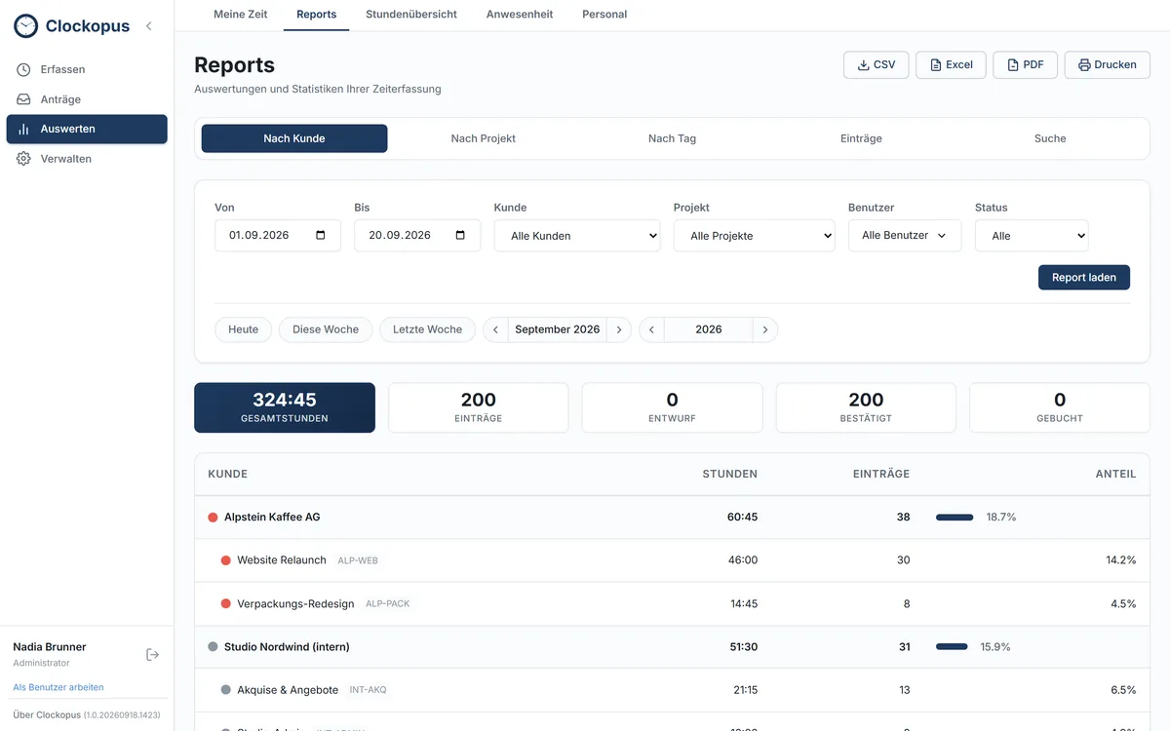This screenshot has width=1170, height=731.
Task: Export the report as PDF
Action: pos(1025,65)
